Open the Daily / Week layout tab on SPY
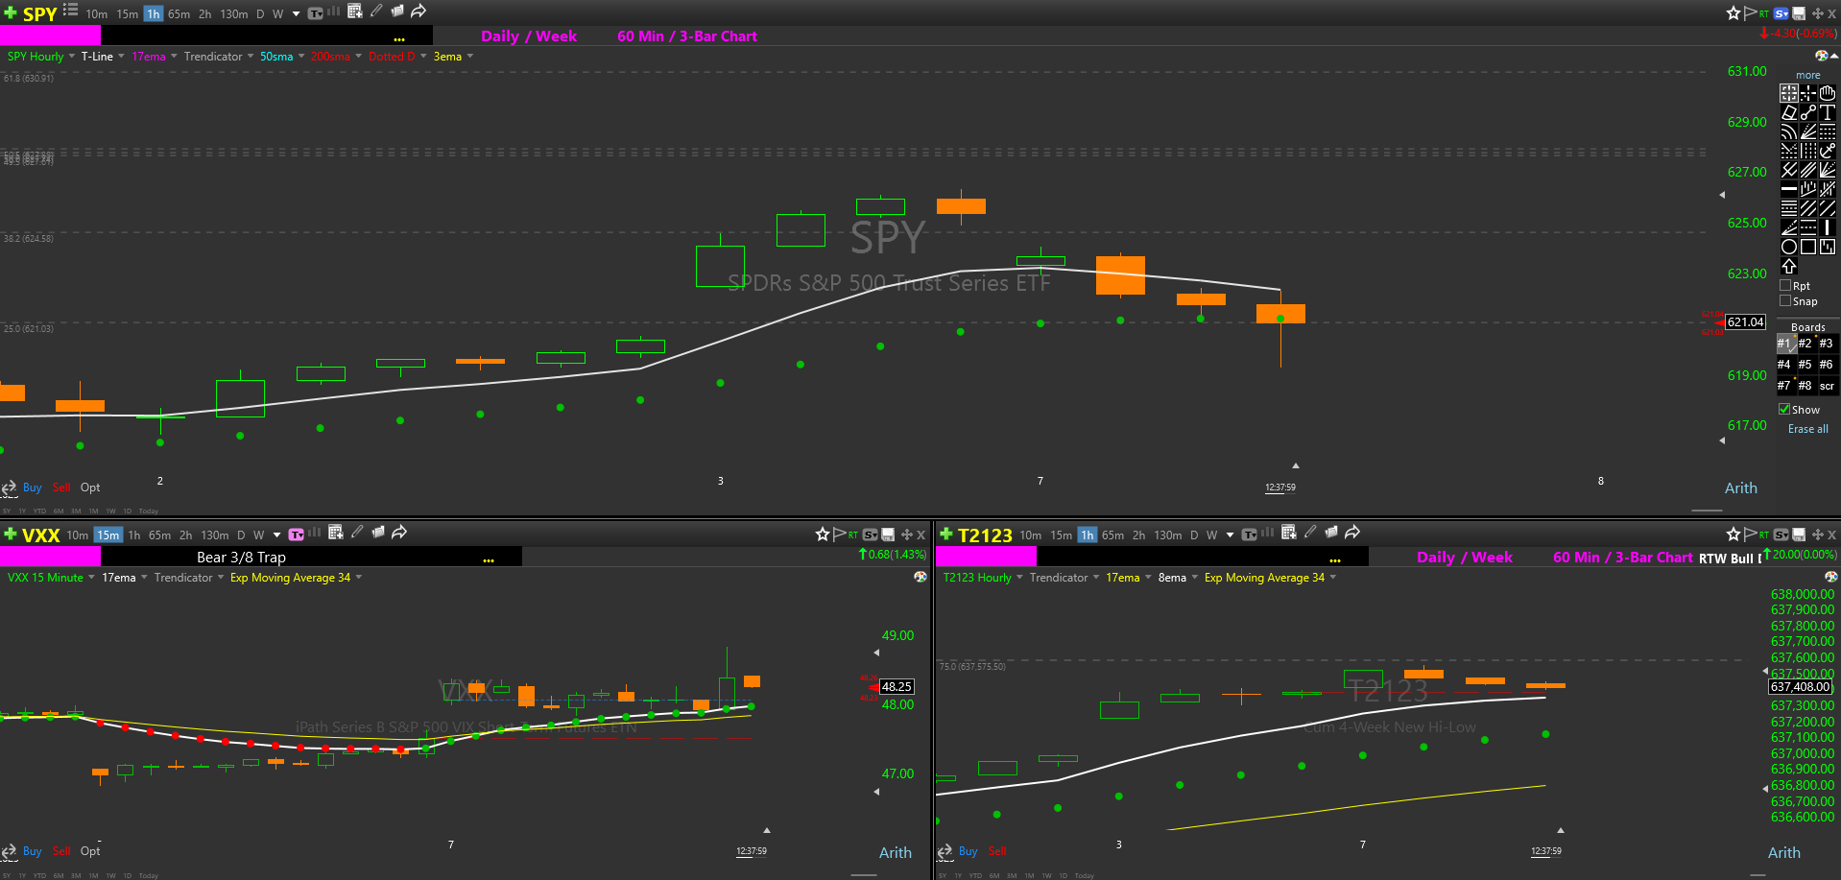 click(528, 36)
